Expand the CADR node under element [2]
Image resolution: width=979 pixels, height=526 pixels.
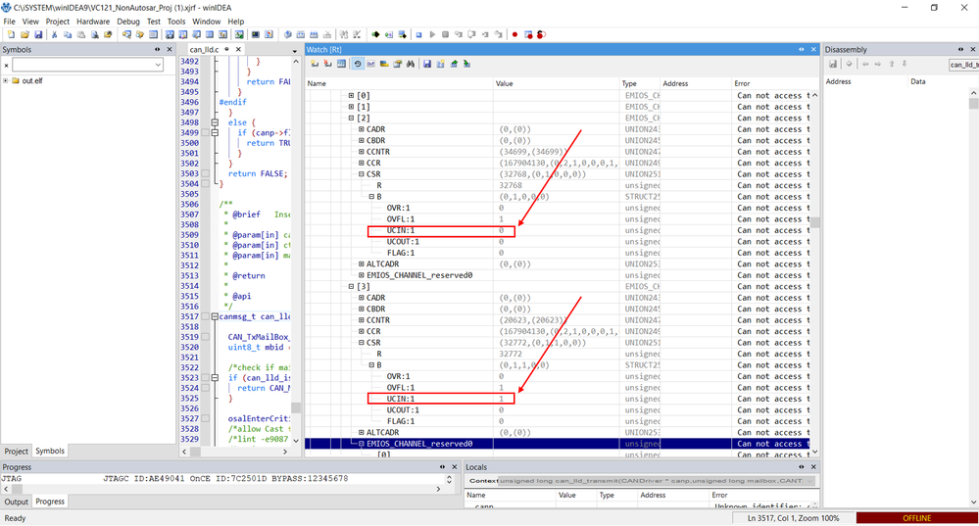point(361,129)
